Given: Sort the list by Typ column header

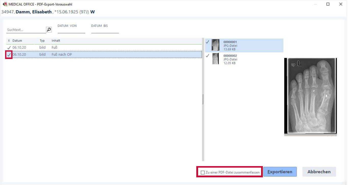Looking at the screenshot, I should [x=42, y=41].
